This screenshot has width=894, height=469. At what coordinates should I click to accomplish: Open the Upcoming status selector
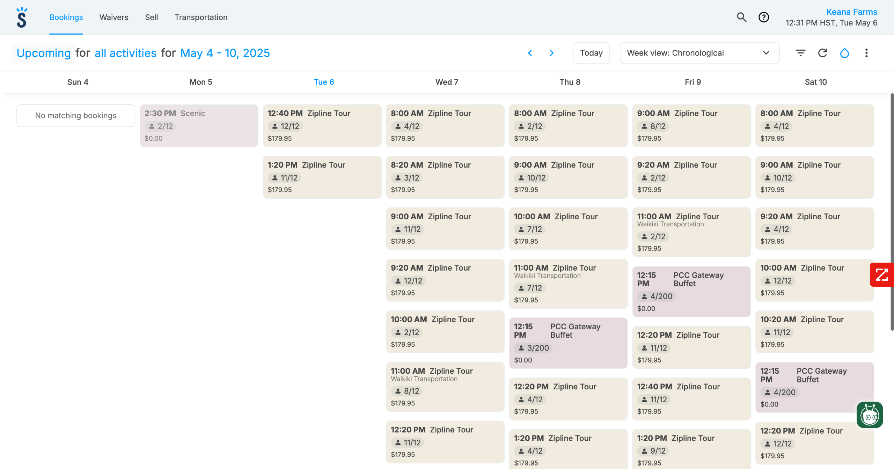pyautogui.click(x=44, y=53)
